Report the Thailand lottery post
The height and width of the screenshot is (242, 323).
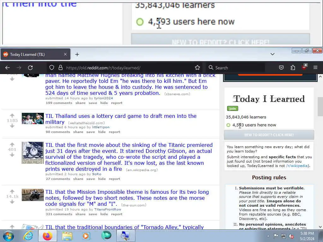coord(114,132)
